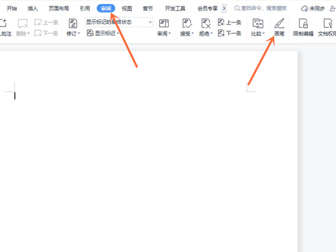This screenshot has width=336, height=252.
Task: Switch to the 插入 tab
Action: tap(33, 8)
